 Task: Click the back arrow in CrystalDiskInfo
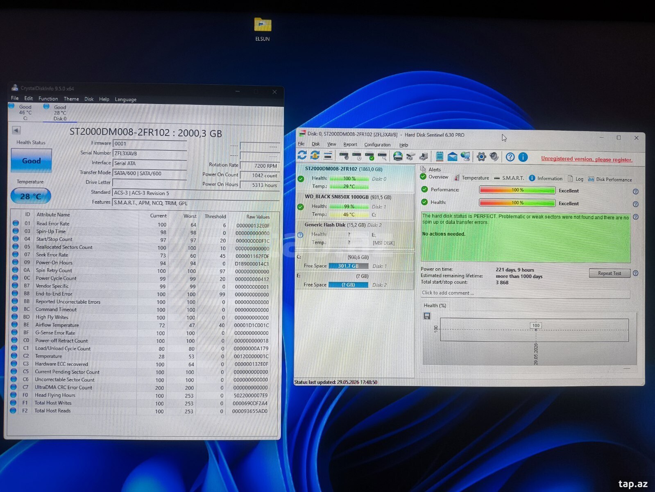pyautogui.click(x=16, y=130)
